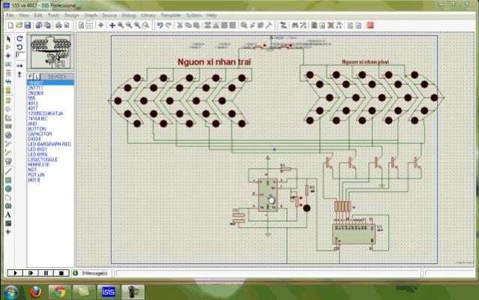Click the Zoom In magnifier icon
This screenshot has width=479, height=300.
[x=121, y=25]
